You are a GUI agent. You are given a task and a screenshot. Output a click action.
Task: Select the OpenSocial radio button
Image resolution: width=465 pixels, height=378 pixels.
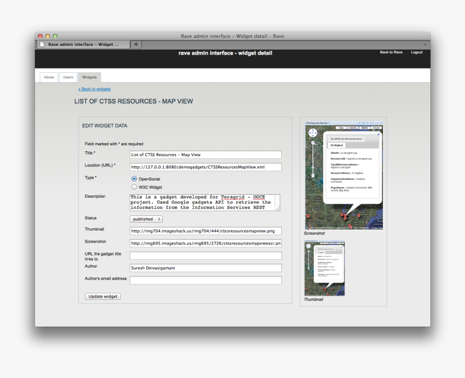134,179
